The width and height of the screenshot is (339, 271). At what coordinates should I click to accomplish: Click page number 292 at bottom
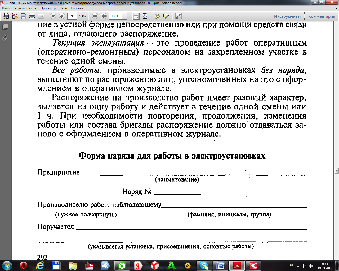(42, 257)
